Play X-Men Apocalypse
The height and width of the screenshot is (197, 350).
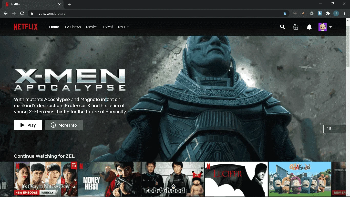tap(28, 125)
